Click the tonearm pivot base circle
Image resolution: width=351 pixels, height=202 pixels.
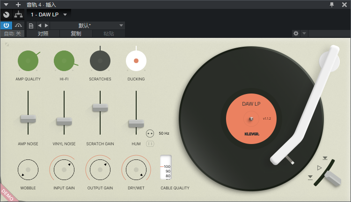329,61
